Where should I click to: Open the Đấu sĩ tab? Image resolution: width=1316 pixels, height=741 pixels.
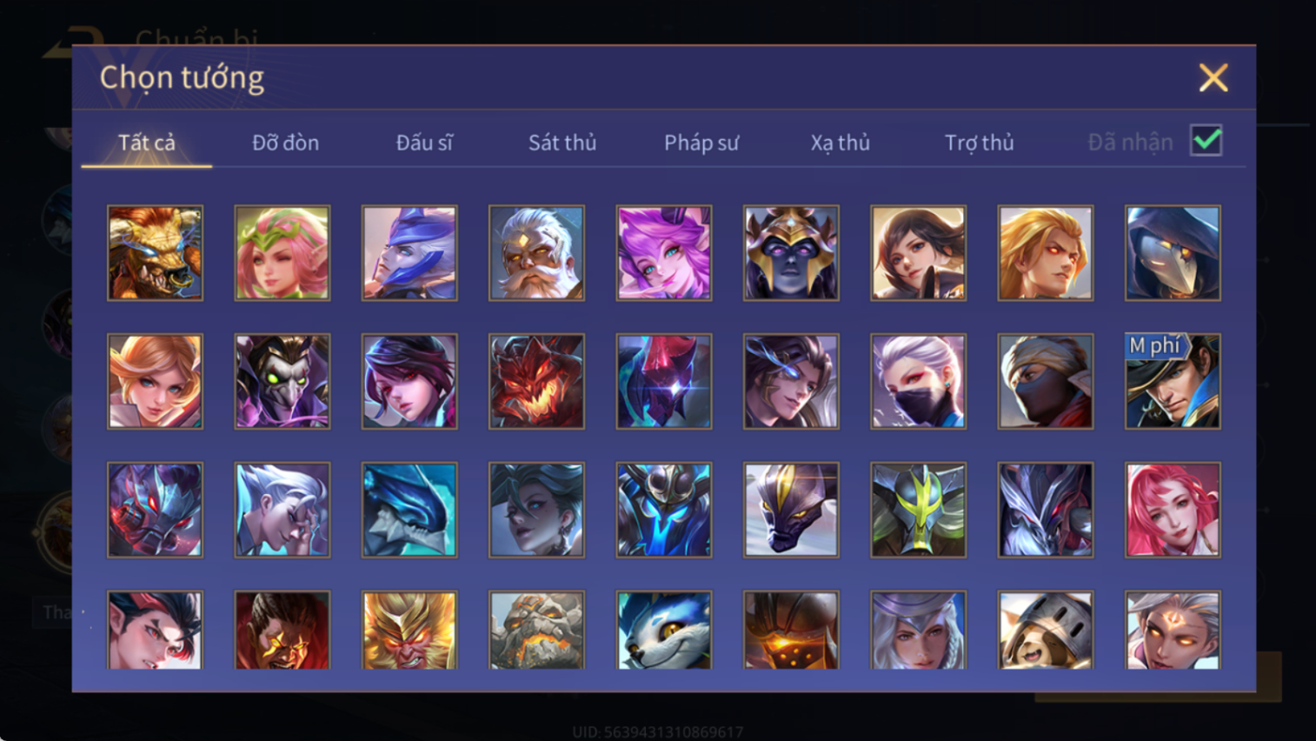click(424, 143)
